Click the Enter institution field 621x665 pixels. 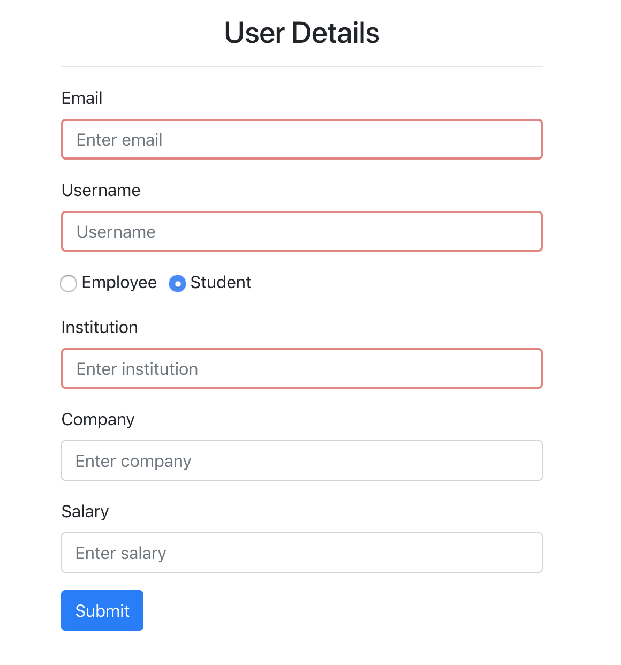tap(302, 368)
